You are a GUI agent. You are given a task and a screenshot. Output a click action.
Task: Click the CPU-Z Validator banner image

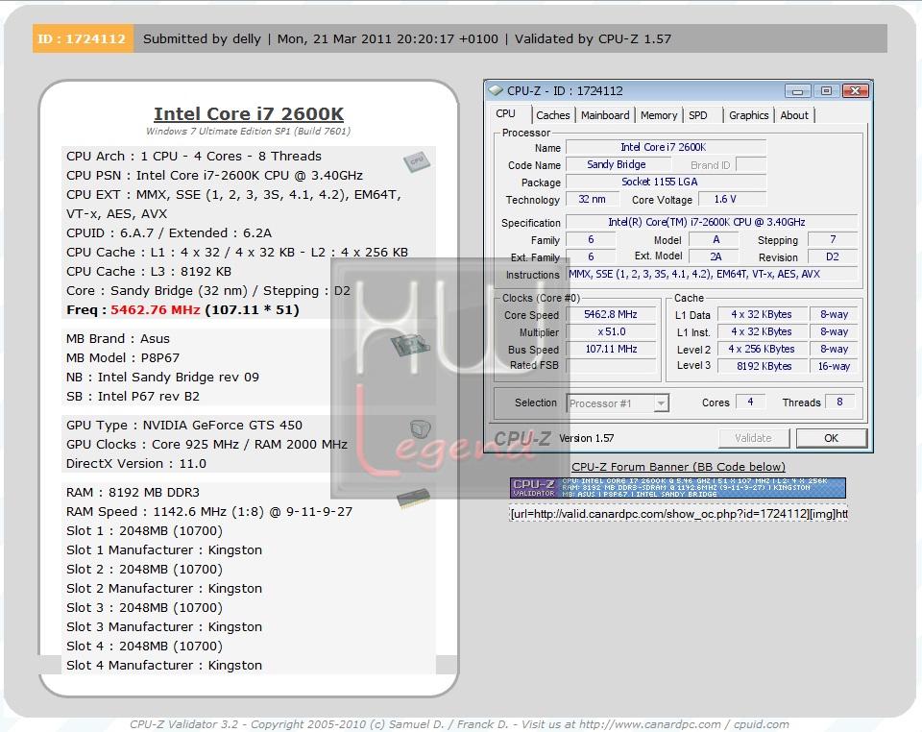click(677, 488)
